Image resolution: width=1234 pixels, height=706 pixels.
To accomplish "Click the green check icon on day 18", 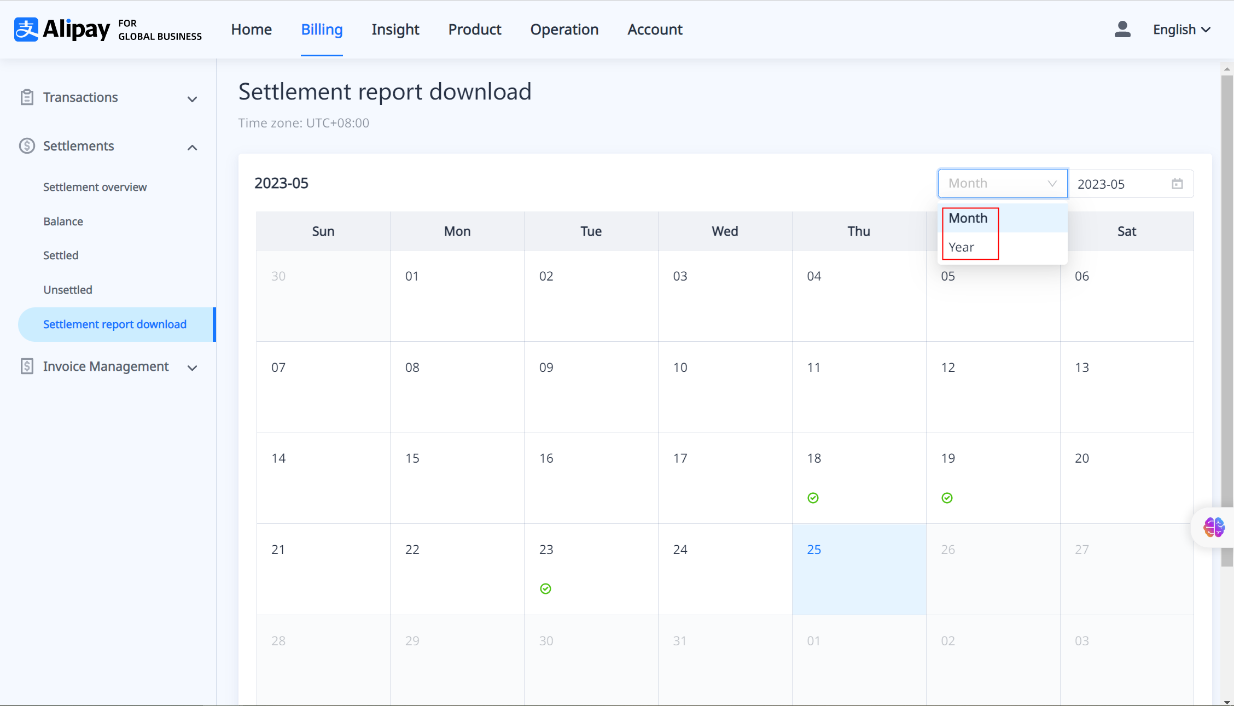I will (x=813, y=498).
